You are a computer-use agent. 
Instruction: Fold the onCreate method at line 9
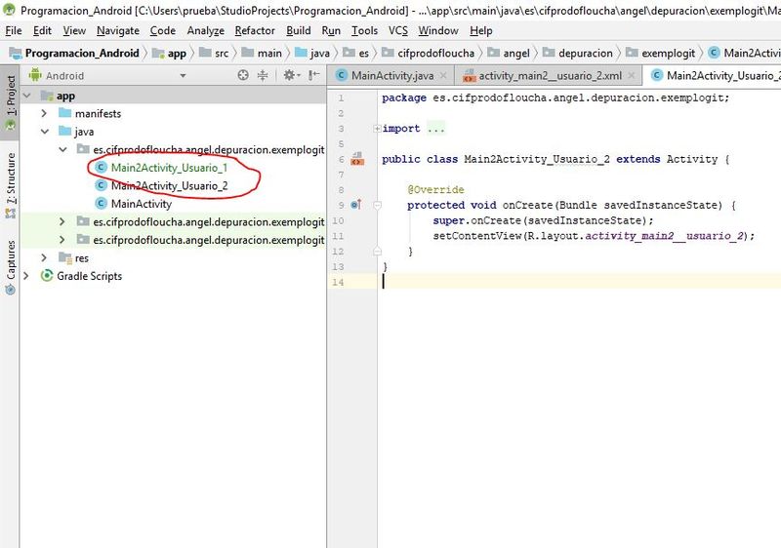pos(378,205)
